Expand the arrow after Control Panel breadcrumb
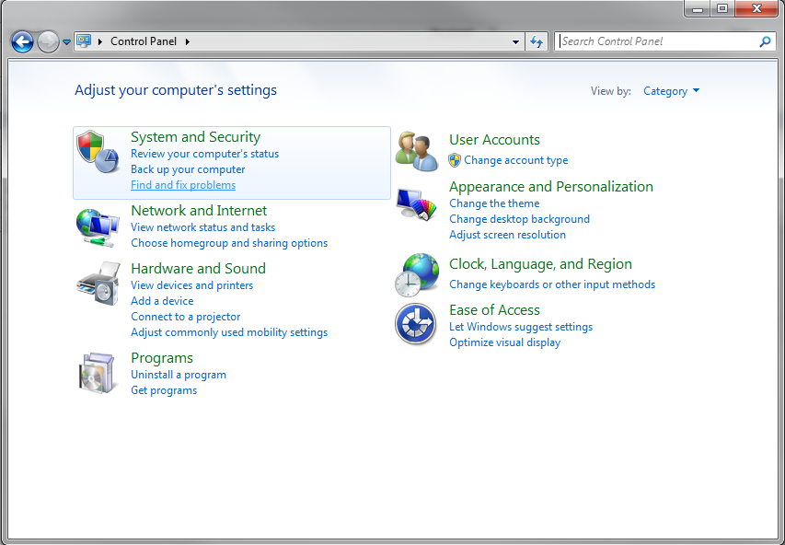This screenshot has width=785, height=545. click(x=187, y=41)
